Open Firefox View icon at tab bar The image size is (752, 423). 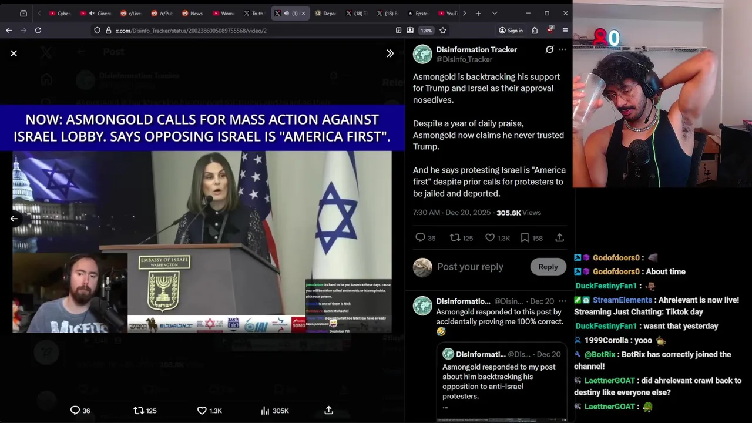click(23, 13)
